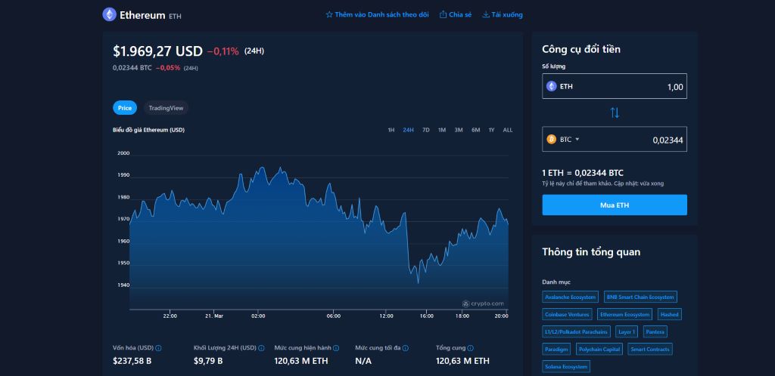This screenshot has height=376, width=775.
Task: Click the ETH amount input showing 1,00
Action: pos(615,86)
